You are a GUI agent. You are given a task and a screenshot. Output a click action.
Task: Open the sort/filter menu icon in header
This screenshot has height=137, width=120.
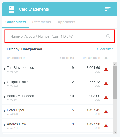pos(107,9)
